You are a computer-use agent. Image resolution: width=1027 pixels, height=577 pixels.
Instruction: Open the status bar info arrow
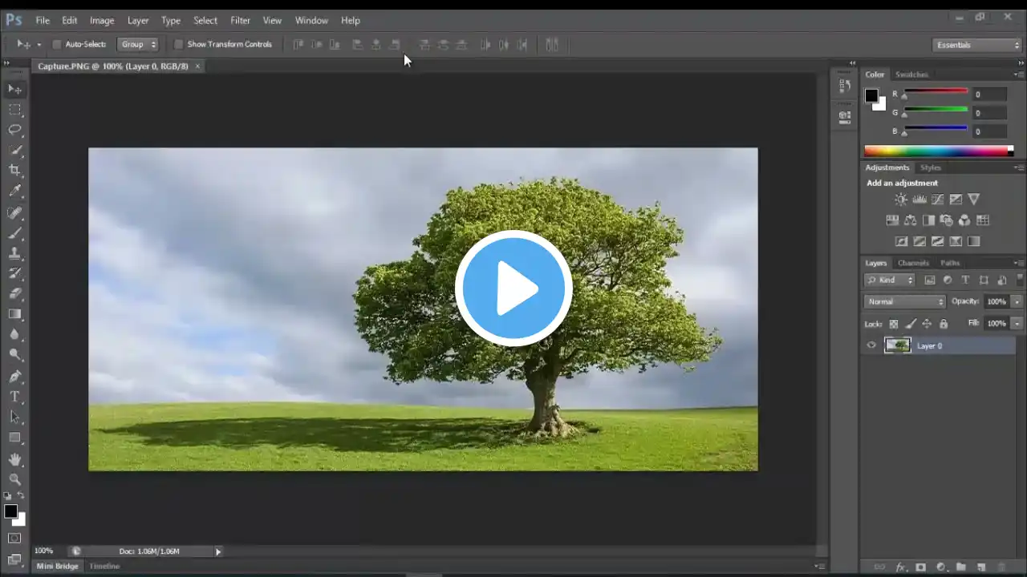click(217, 551)
